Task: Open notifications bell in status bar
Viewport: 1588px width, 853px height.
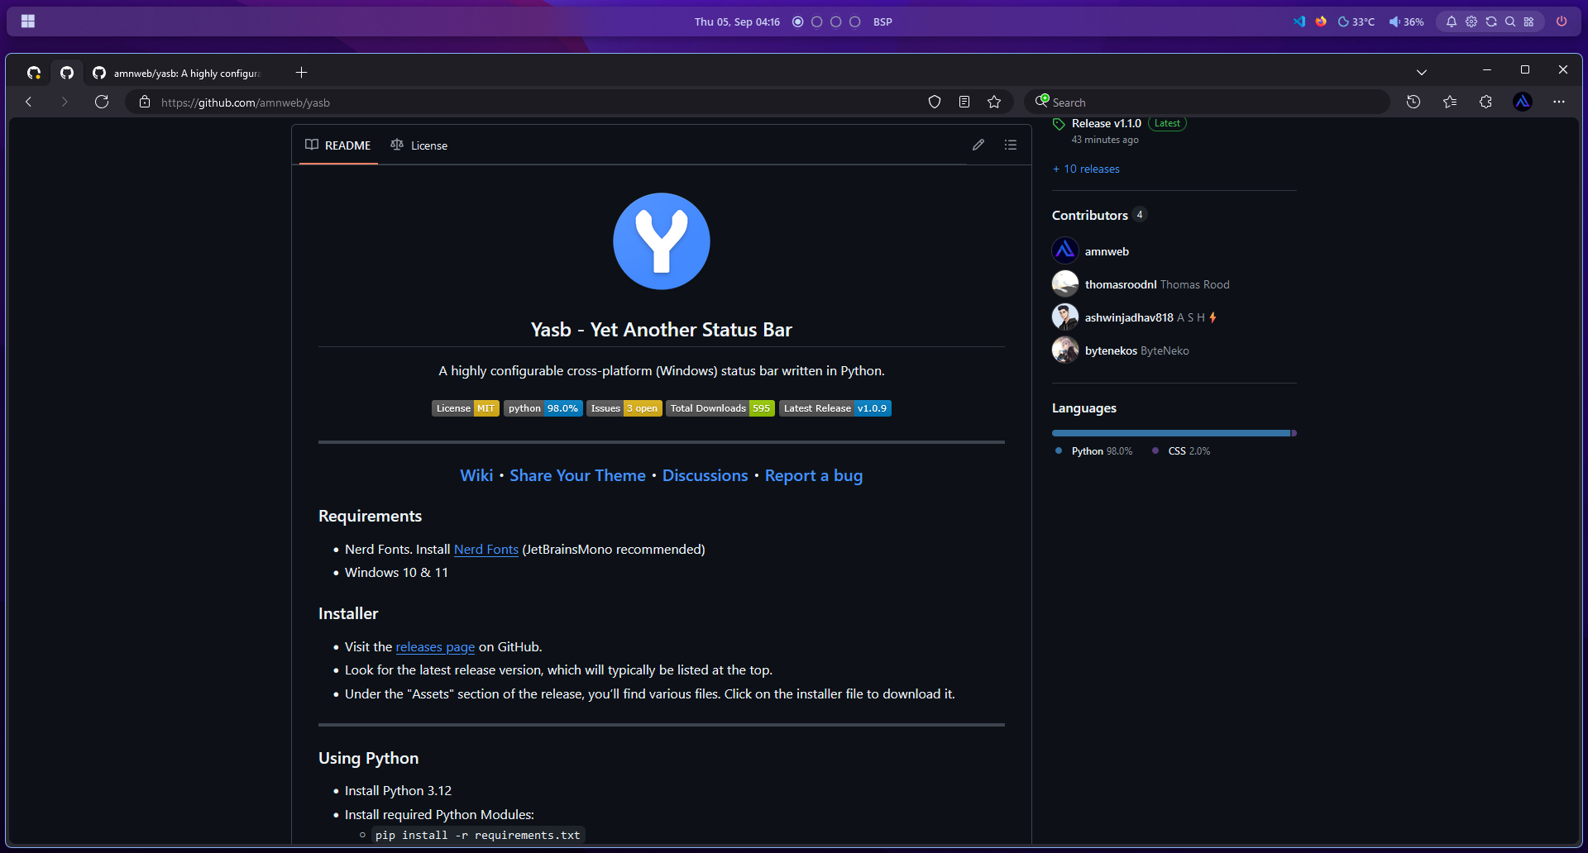Action: click(1452, 21)
